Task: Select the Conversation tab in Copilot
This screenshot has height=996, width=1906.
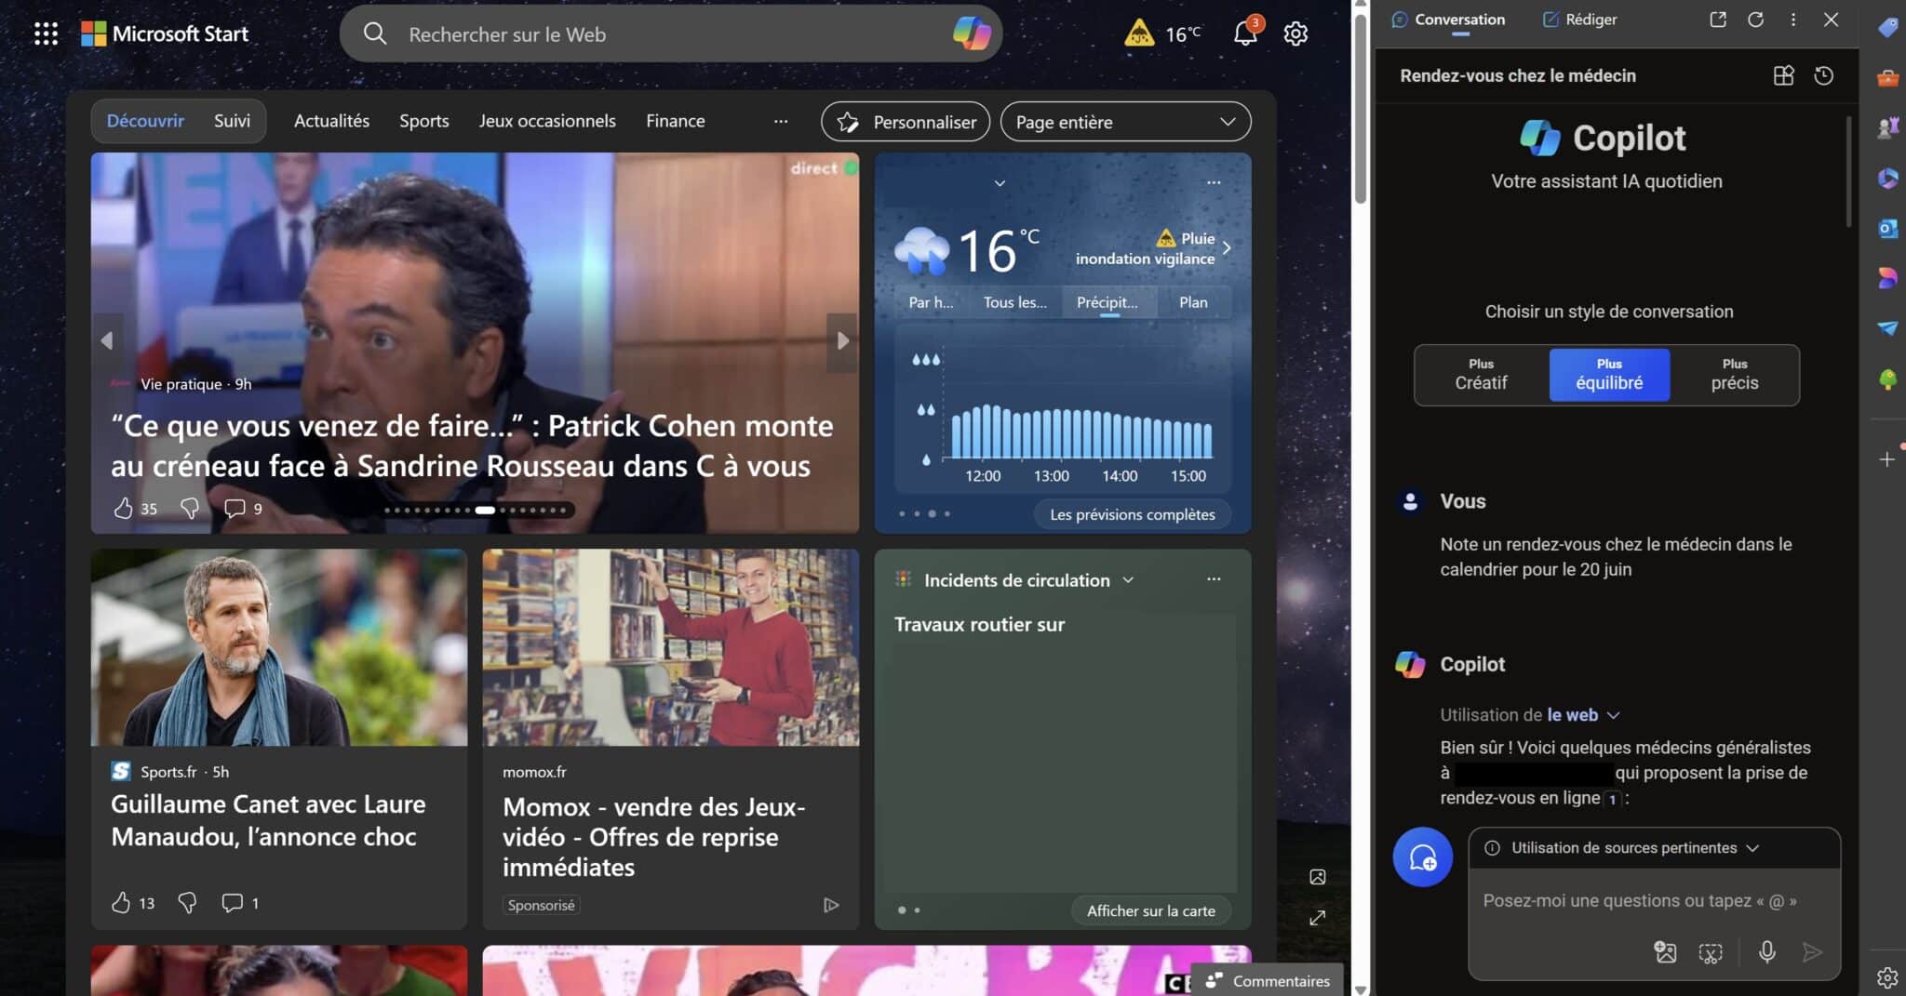Action: click(x=1448, y=20)
